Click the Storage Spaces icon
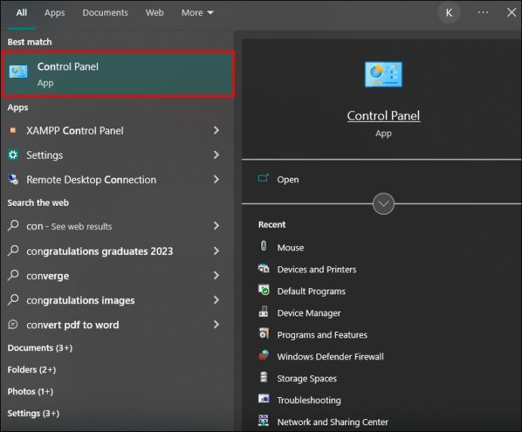Viewport: 522px width, 432px height. click(264, 377)
